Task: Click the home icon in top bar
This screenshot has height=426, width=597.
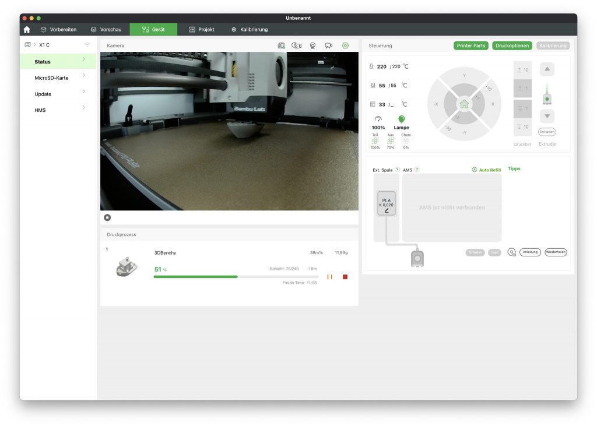Action: click(27, 29)
